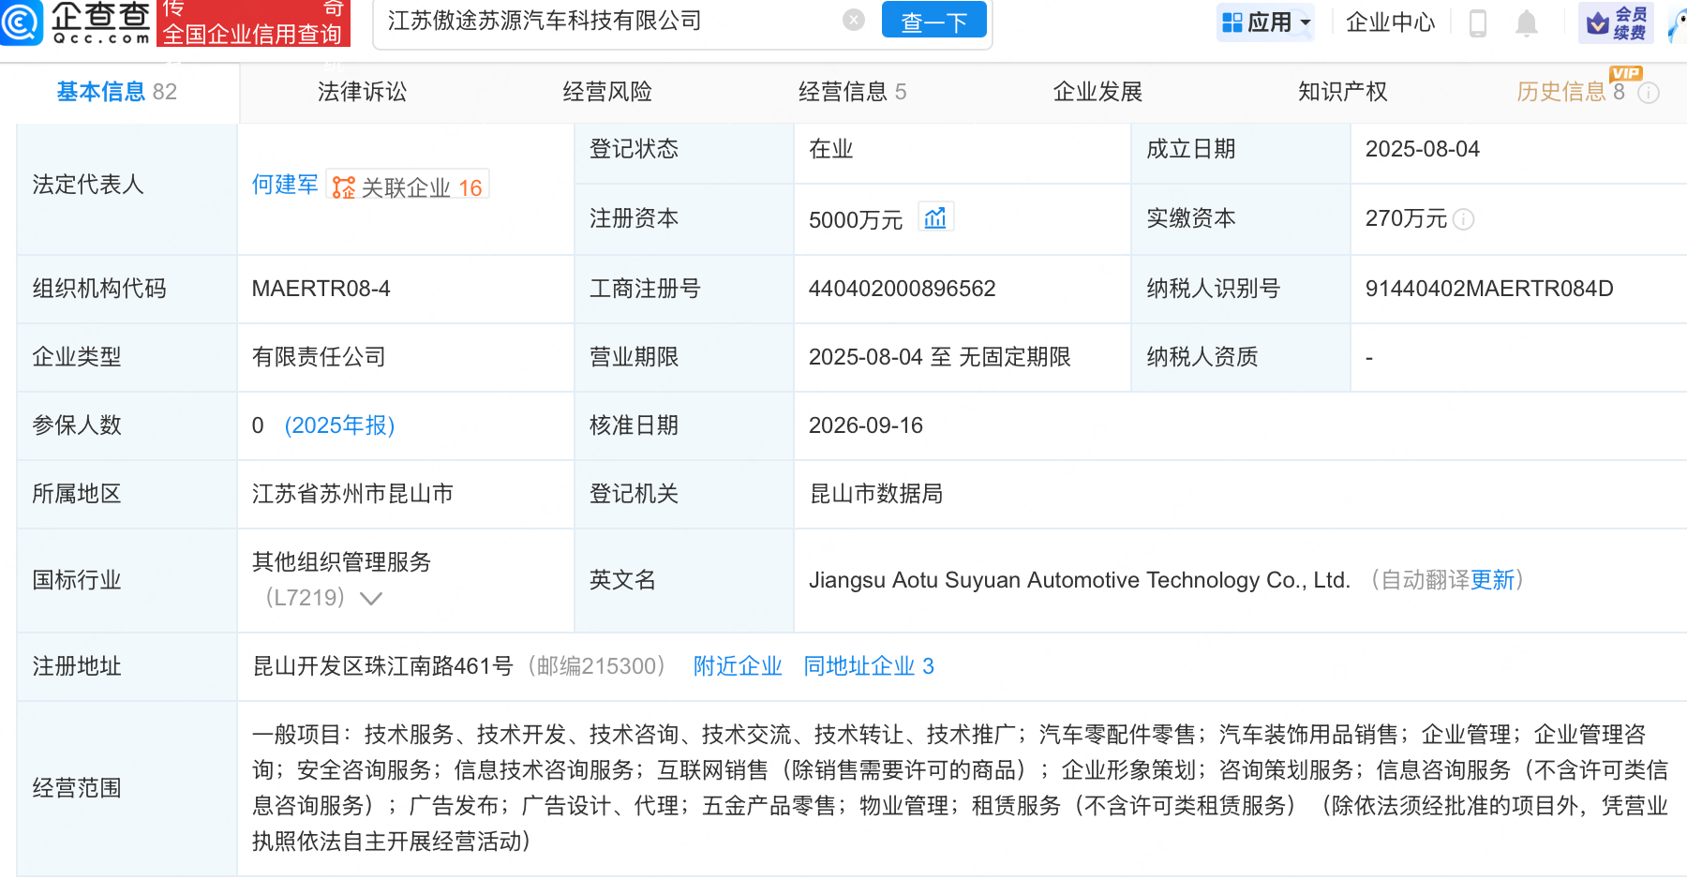1687x879 pixels.
Task: Select the 知识产权 tab
Action: (1342, 92)
